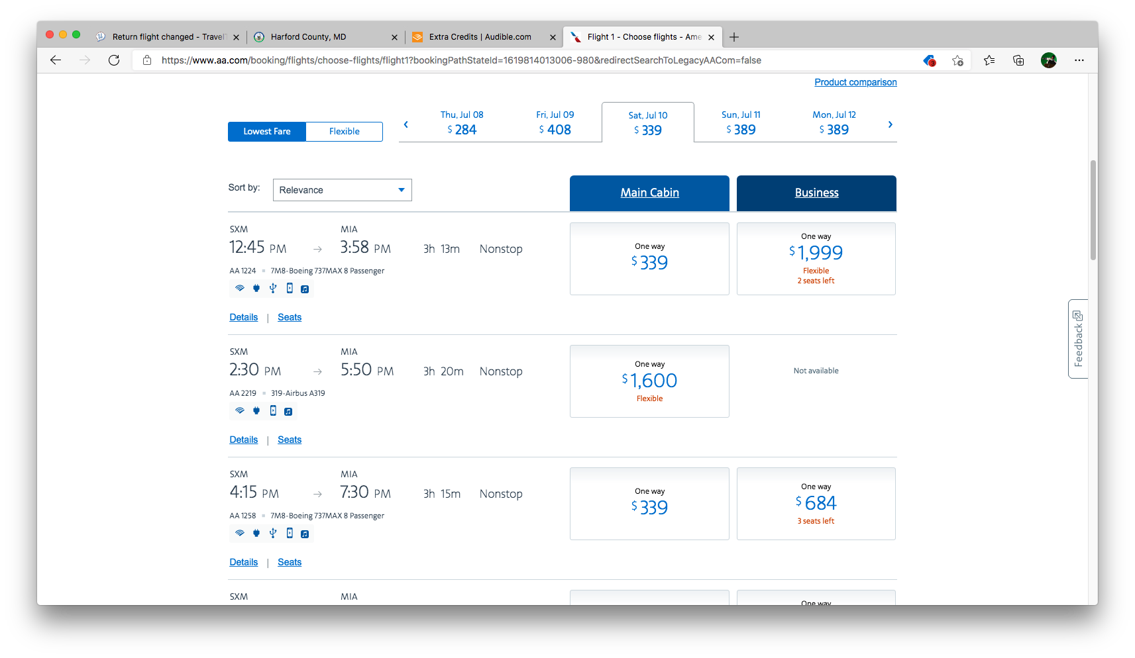Viewport: 1135px width, 658px height.
Task: Open Seats for the 12:45 PM flight
Action: coord(290,318)
